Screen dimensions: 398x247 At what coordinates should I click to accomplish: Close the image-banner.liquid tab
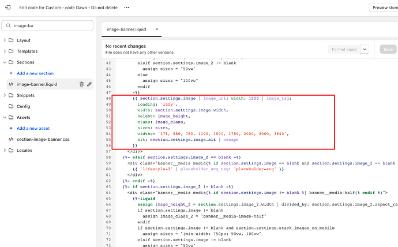(x=157, y=29)
